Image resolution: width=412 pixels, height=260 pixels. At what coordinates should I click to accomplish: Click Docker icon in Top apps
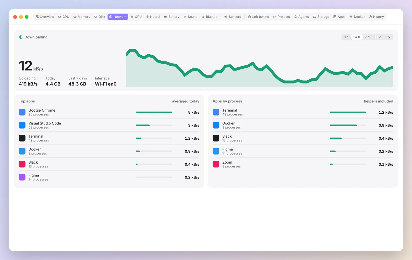pyautogui.click(x=22, y=151)
